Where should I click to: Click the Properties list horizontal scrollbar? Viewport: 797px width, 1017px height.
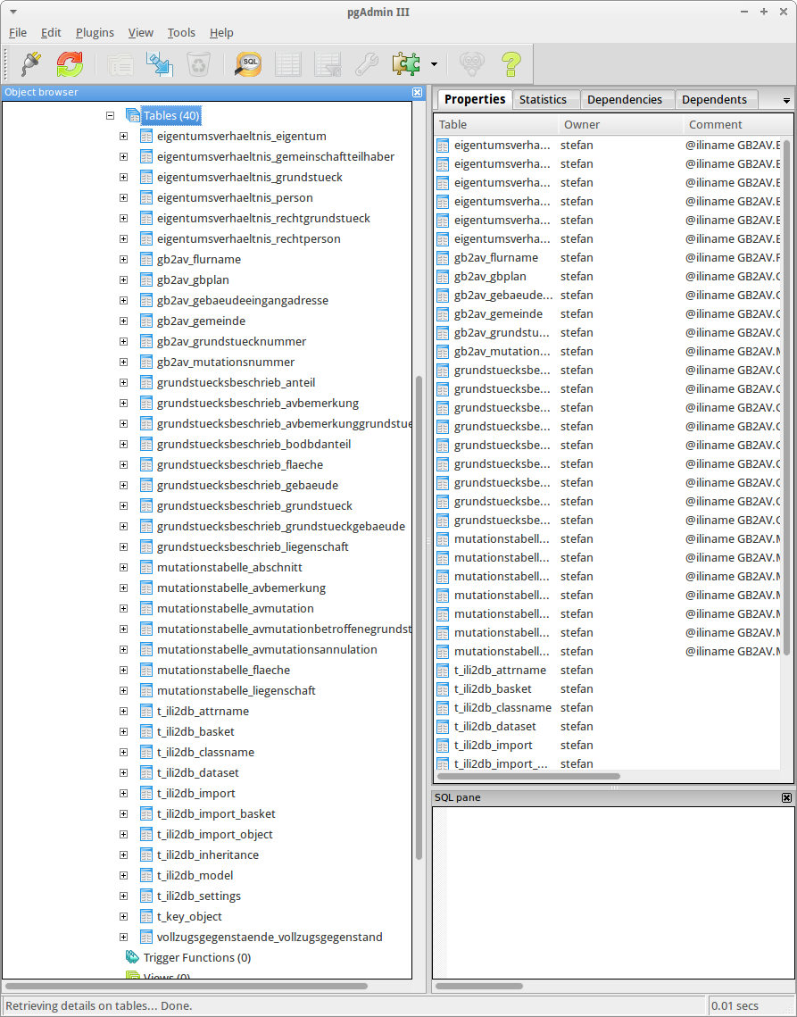pos(528,776)
